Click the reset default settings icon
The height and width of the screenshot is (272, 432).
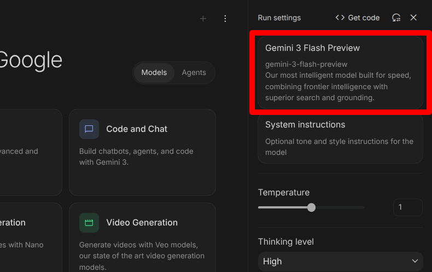[x=396, y=18]
